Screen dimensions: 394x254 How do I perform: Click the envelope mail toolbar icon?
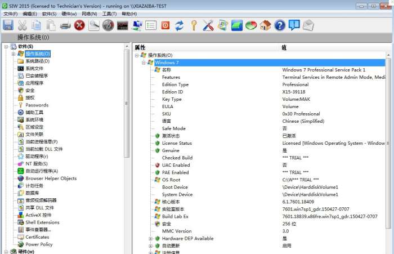pos(308,25)
